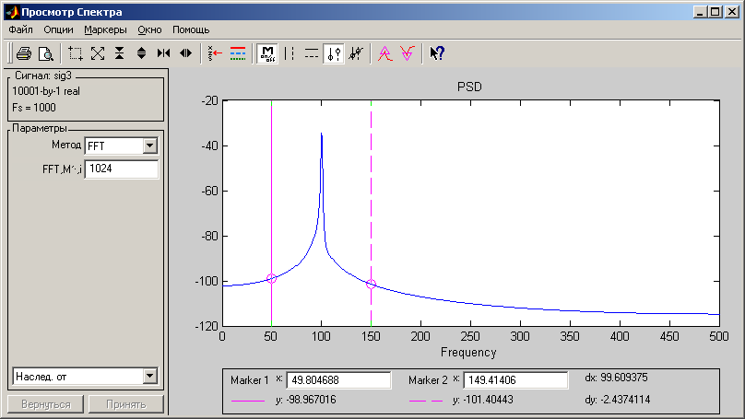Click the Принять button

coord(126,404)
